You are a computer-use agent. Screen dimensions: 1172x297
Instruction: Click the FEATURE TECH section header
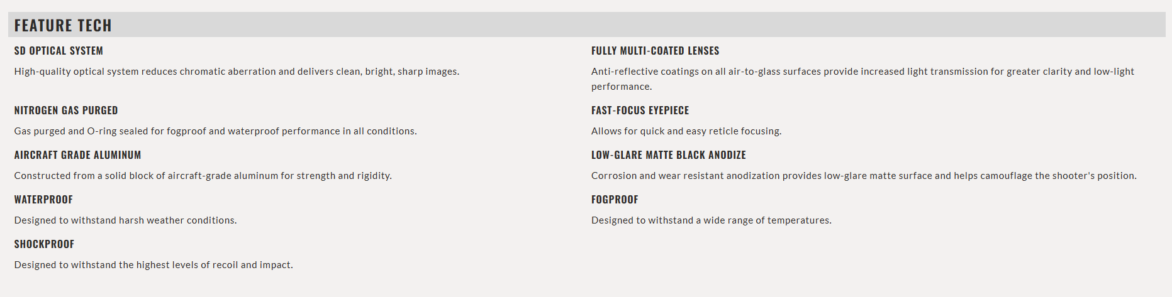(63, 25)
